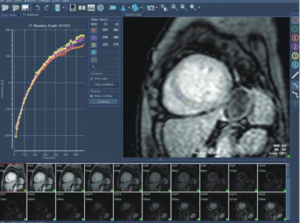The width and height of the screenshot is (301, 223).
Task: Click the circular bullseye plot icon
Action: point(100,8)
